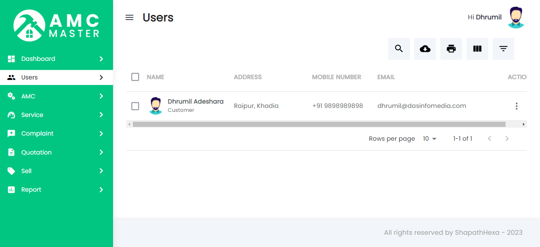Open the view columns icon
540x247 pixels.
pos(477,49)
